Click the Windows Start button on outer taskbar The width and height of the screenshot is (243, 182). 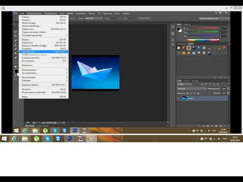point(4,139)
